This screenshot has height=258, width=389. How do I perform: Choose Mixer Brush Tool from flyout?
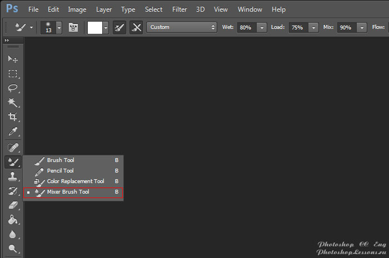point(73,192)
